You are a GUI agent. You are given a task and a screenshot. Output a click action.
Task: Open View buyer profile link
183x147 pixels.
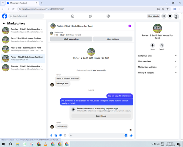tap(99, 70)
